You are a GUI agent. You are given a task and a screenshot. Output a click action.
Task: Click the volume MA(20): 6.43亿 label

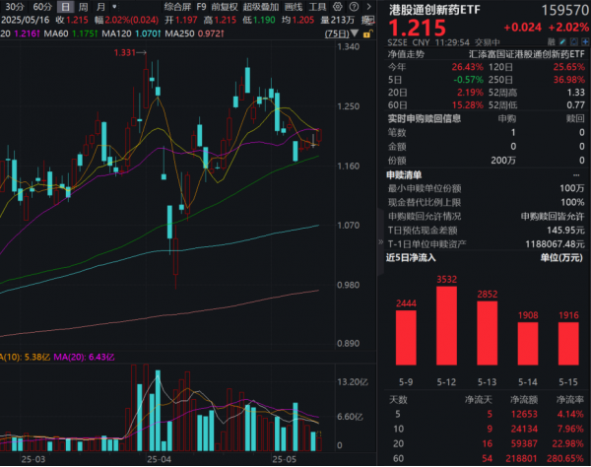pos(84,357)
